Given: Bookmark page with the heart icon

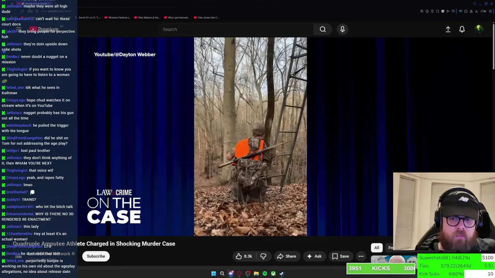Looking at the screenshot, I should click(x=453, y=11).
